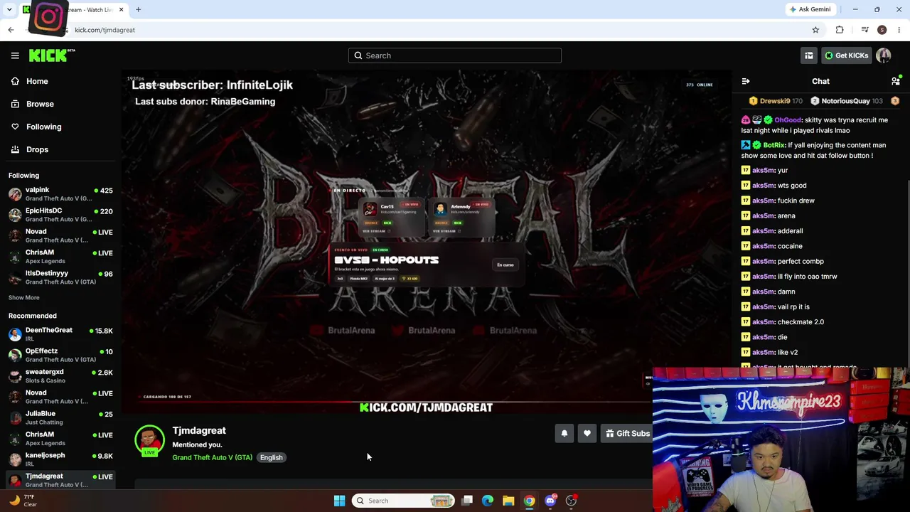Launch Microsoft Edge from the taskbar
This screenshot has height=512, width=910.
click(x=488, y=501)
